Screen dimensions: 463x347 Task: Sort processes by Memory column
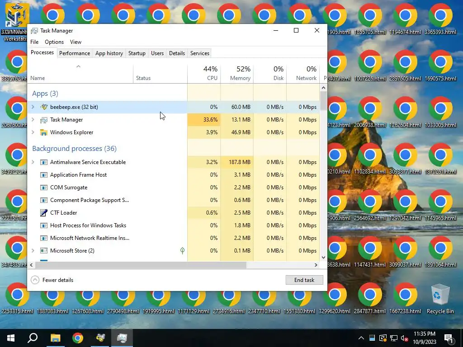point(237,73)
